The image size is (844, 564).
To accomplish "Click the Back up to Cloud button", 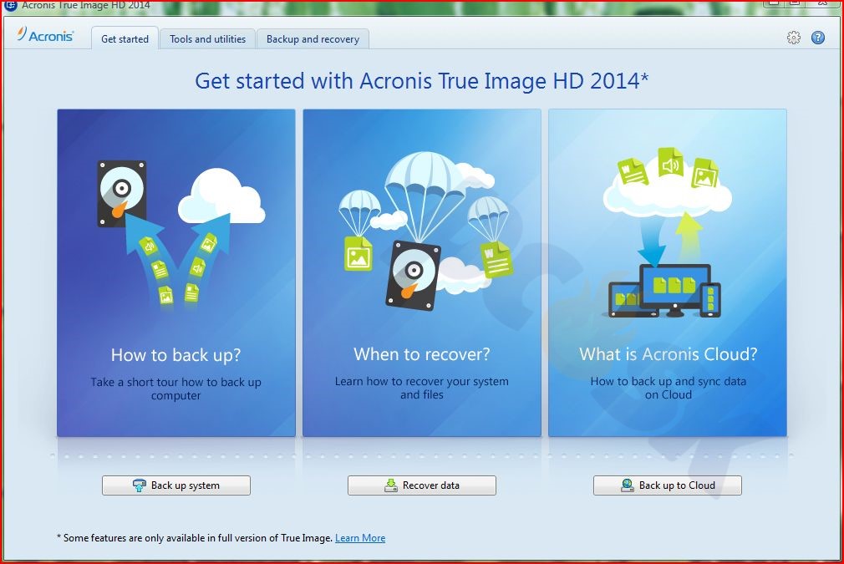I will tap(668, 485).
